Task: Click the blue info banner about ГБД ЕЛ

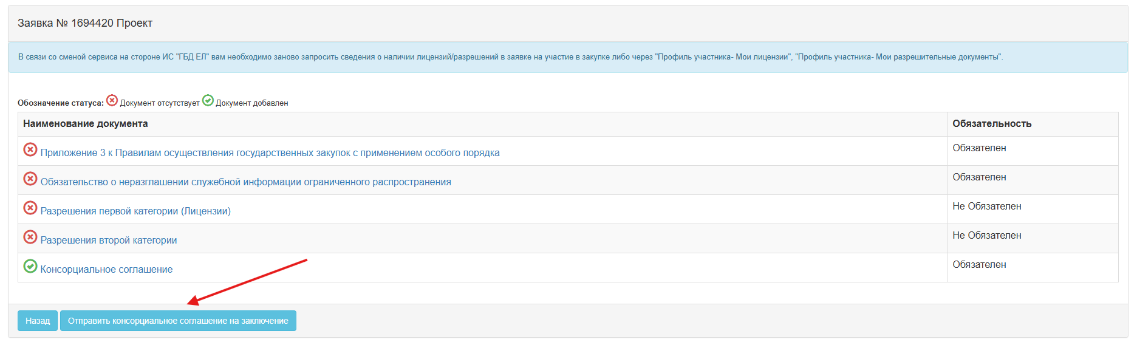Action: coord(510,57)
